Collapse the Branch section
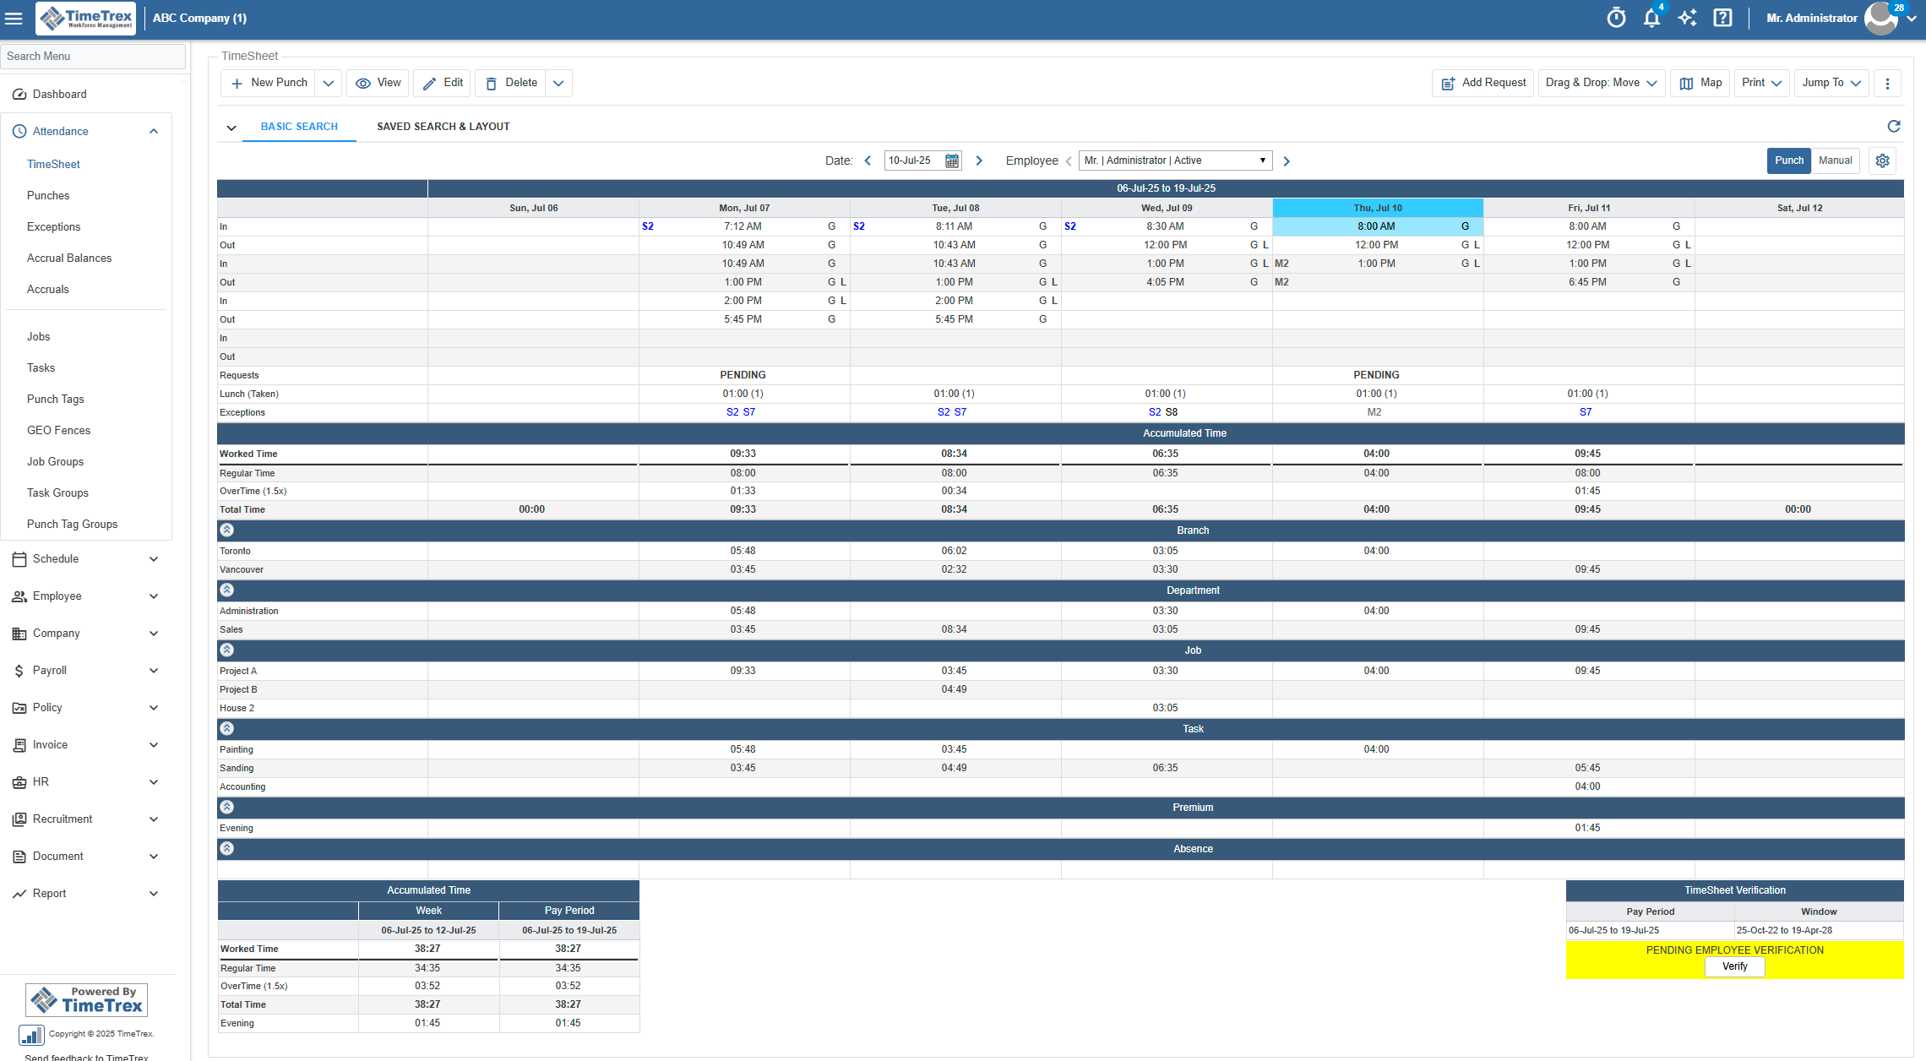 coord(227,530)
